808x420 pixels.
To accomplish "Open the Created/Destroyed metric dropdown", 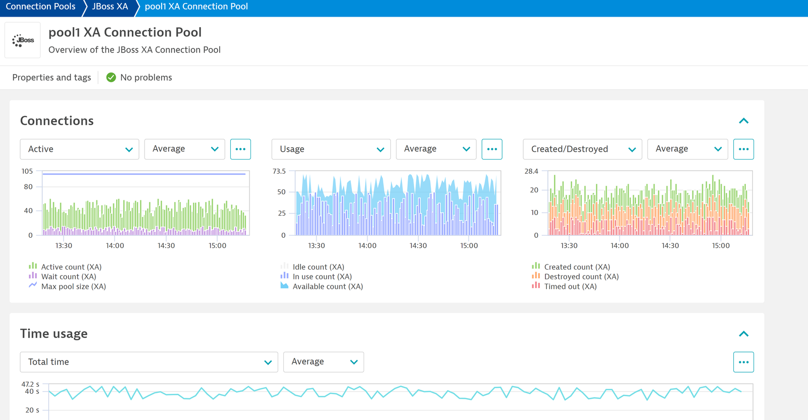I will point(583,149).
